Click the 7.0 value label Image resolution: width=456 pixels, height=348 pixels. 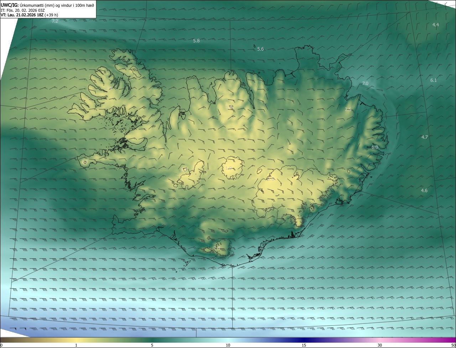pos(365,84)
